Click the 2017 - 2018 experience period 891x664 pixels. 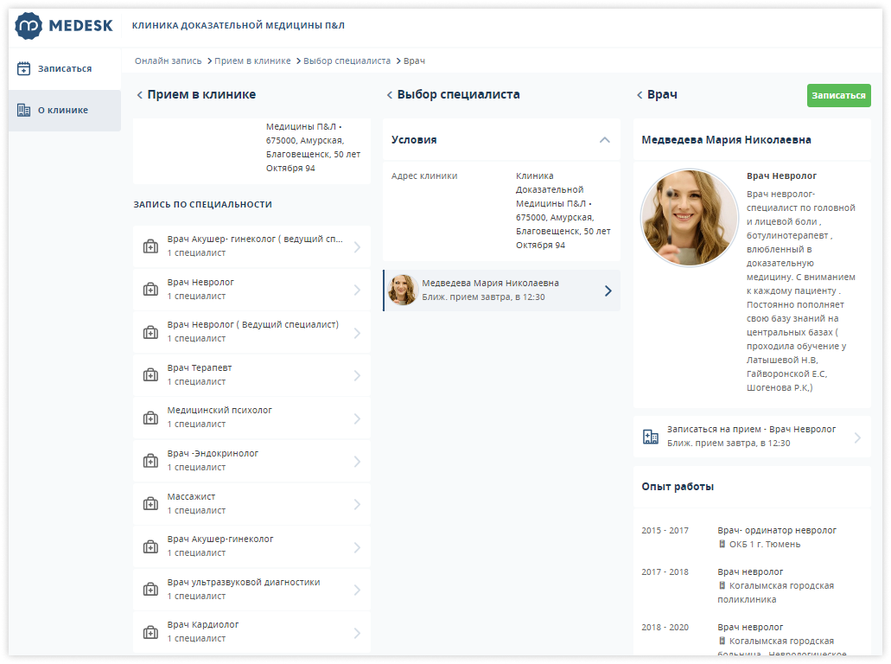point(665,571)
